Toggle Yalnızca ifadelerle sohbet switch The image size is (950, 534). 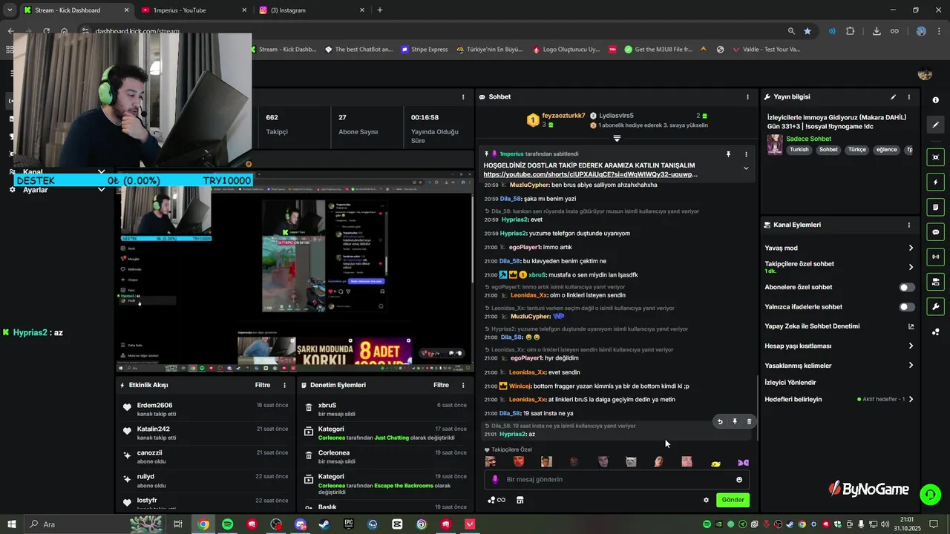click(x=907, y=306)
